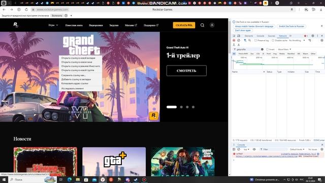
Task: Open DevTools three-dot customize menu
Action: [x=317, y=36]
